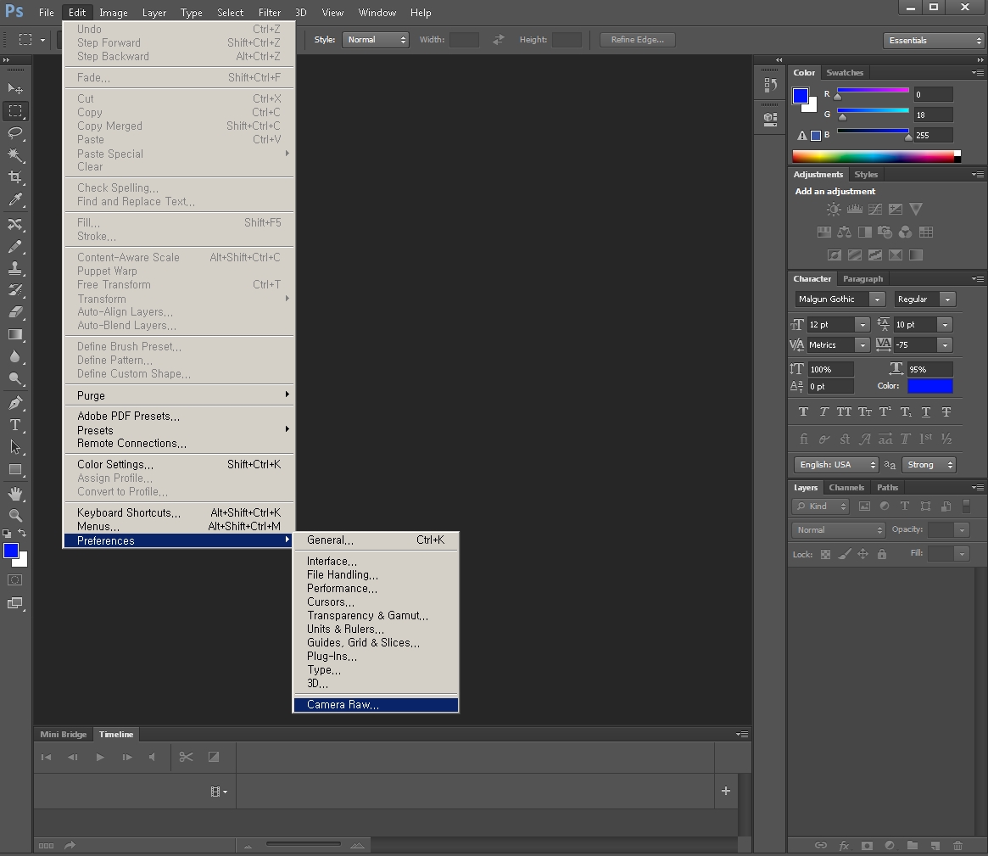The width and height of the screenshot is (988, 856).
Task: Toggle Strikethrough in Character panel
Action: tap(946, 412)
